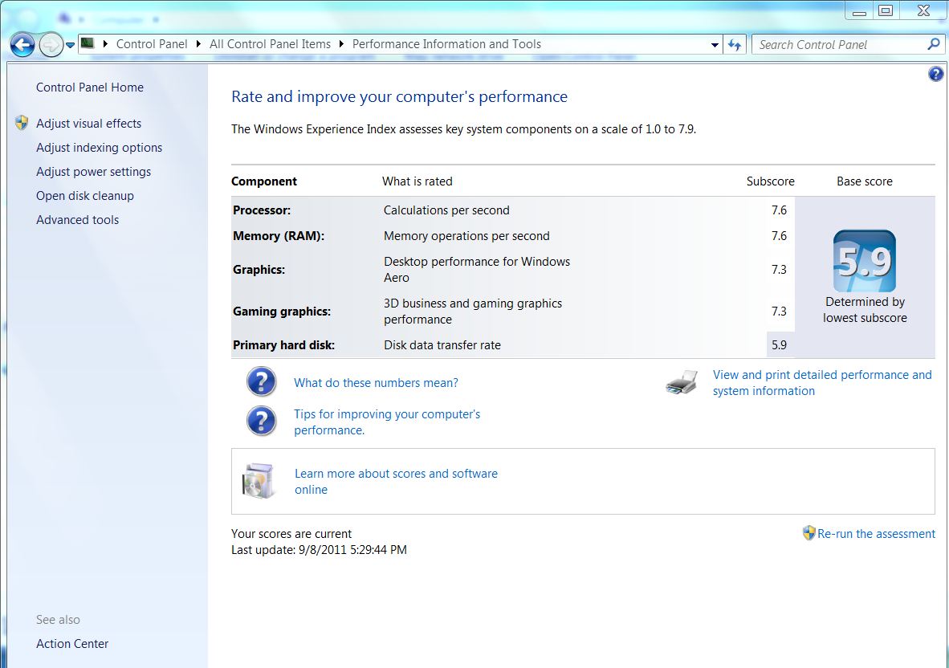Open Adjust indexing options

[x=100, y=148]
